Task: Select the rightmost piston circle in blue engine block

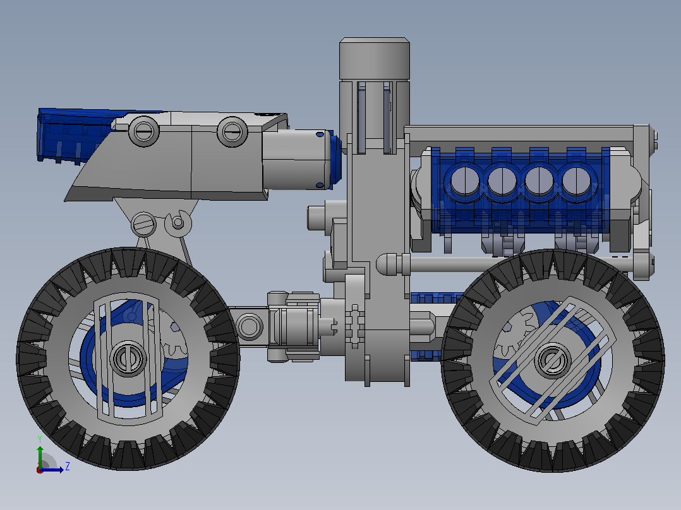Action: pos(576,181)
